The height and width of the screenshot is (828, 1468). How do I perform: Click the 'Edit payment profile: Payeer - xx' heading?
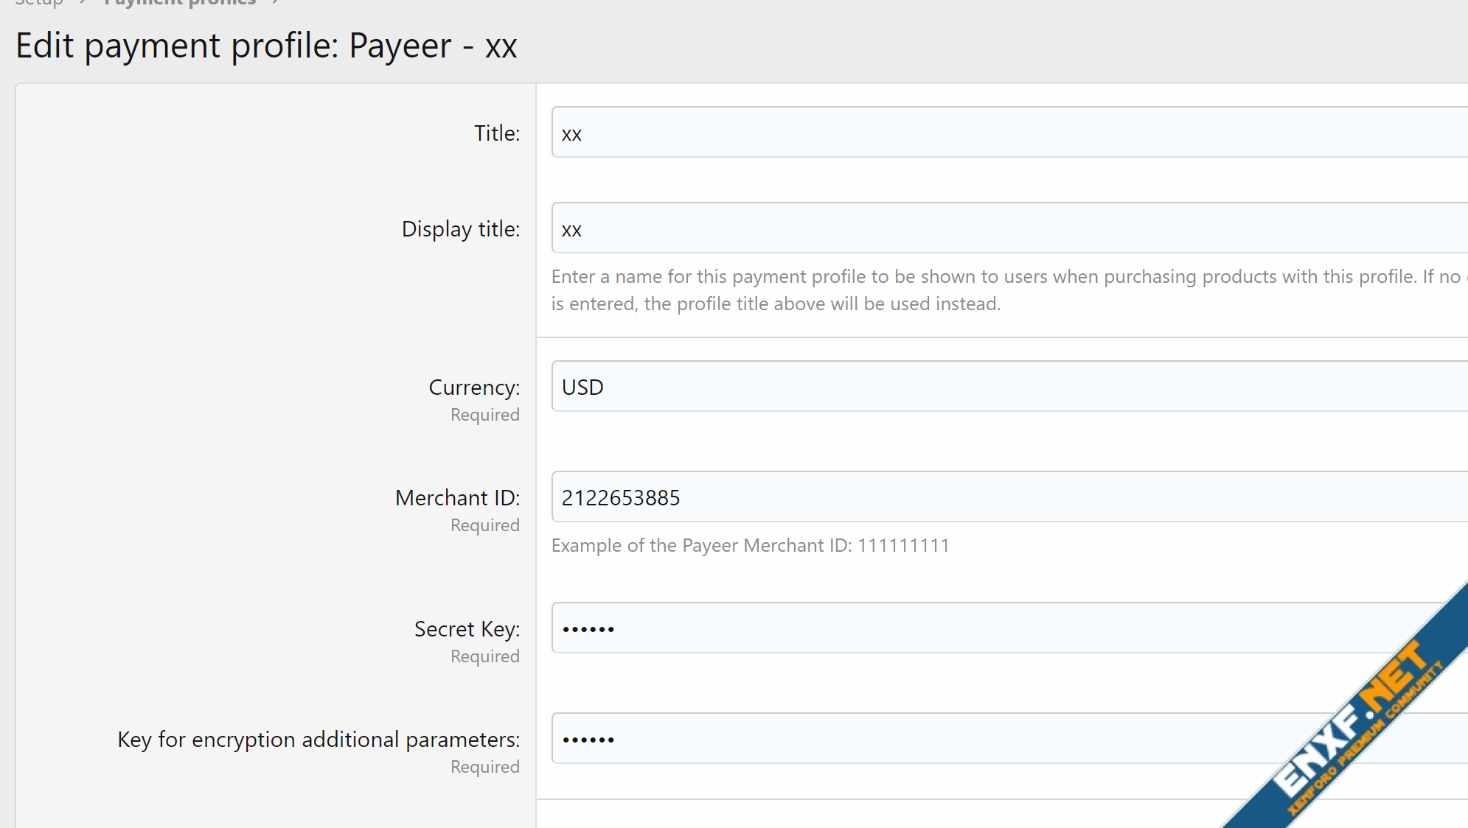266,46
